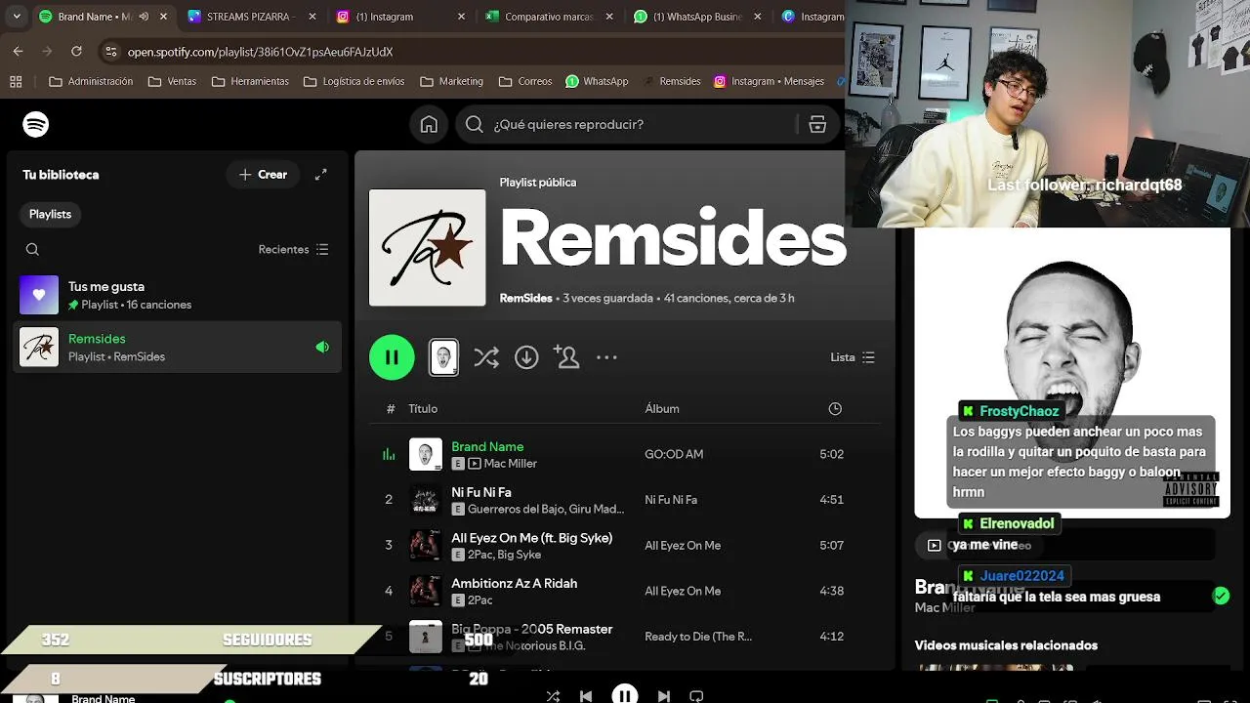Select the green check saved icon beside Brand Name

[x=1221, y=596]
